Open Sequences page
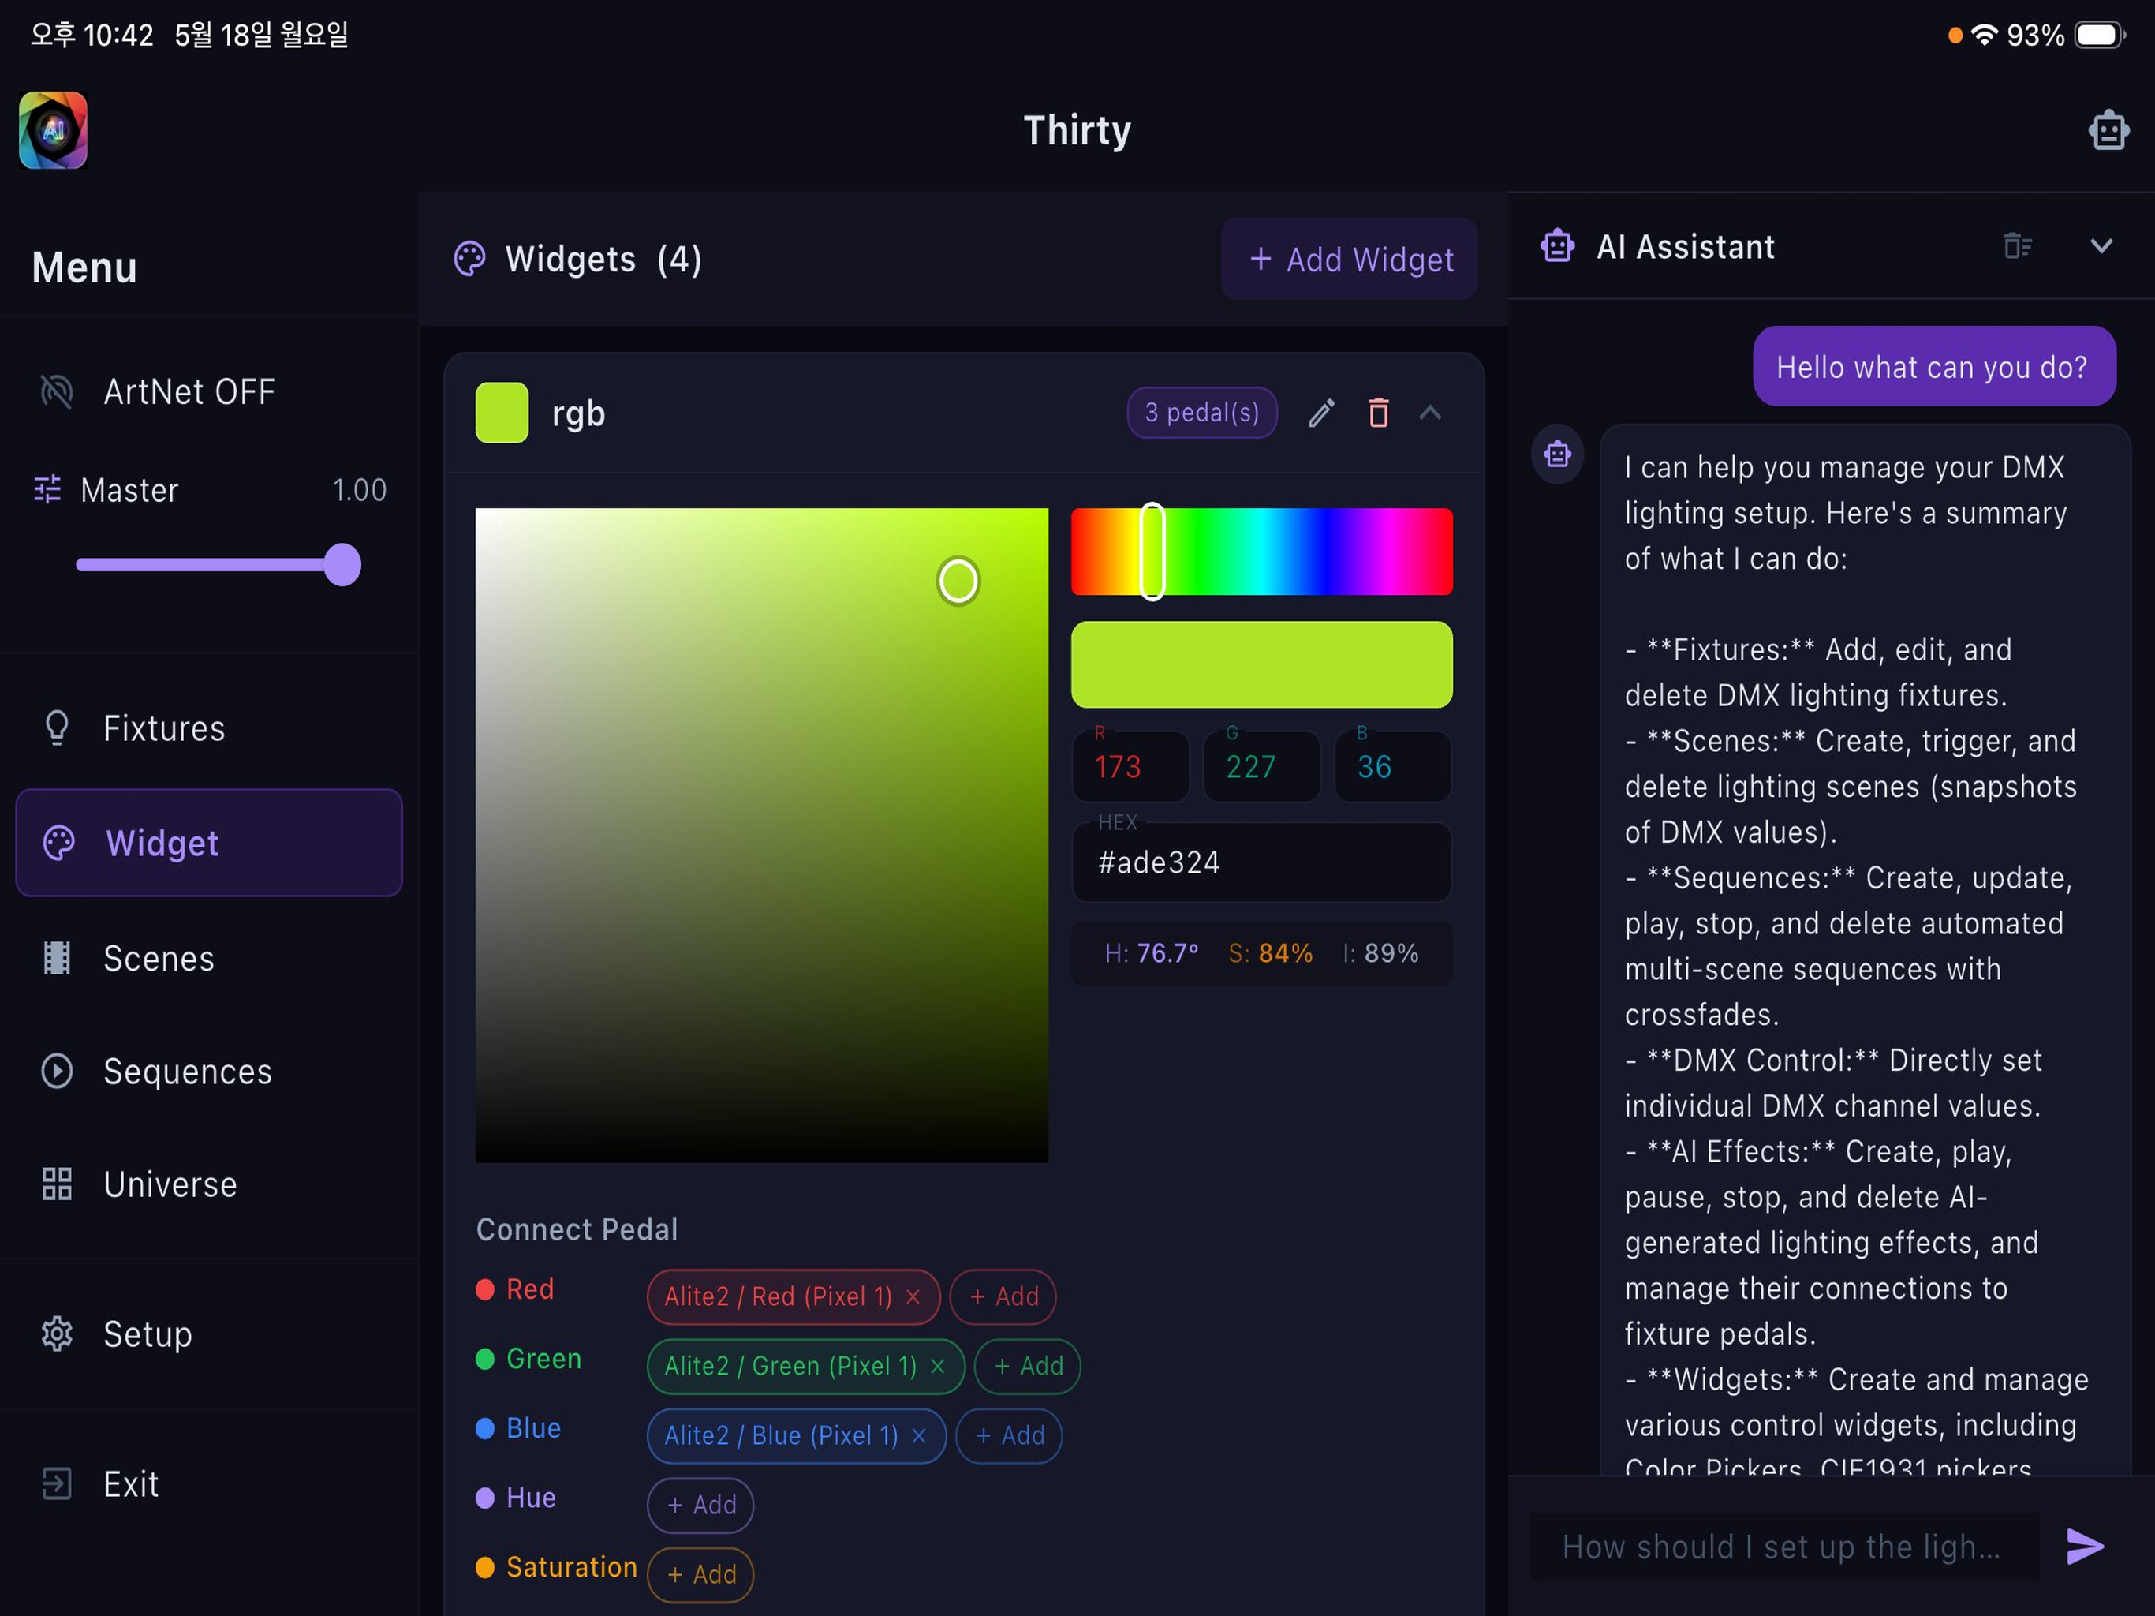Viewport: 2155px width, 1616px height. coord(210,1072)
